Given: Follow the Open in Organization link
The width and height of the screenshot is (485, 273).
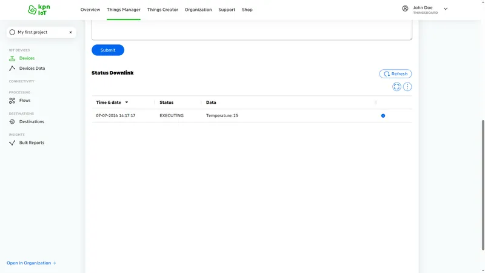Looking at the screenshot, I should coord(32,263).
